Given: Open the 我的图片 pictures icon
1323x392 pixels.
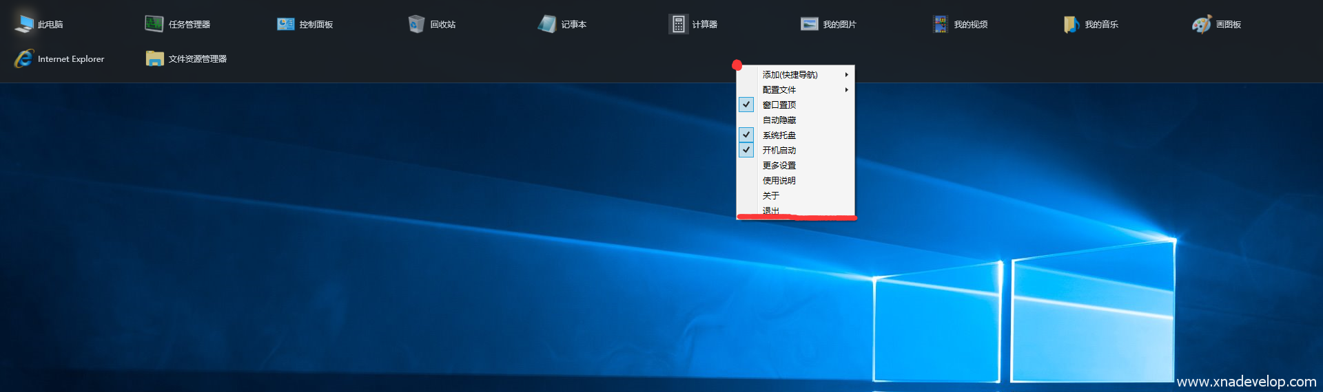Looking at the screenshot, I should pos(809,24).
